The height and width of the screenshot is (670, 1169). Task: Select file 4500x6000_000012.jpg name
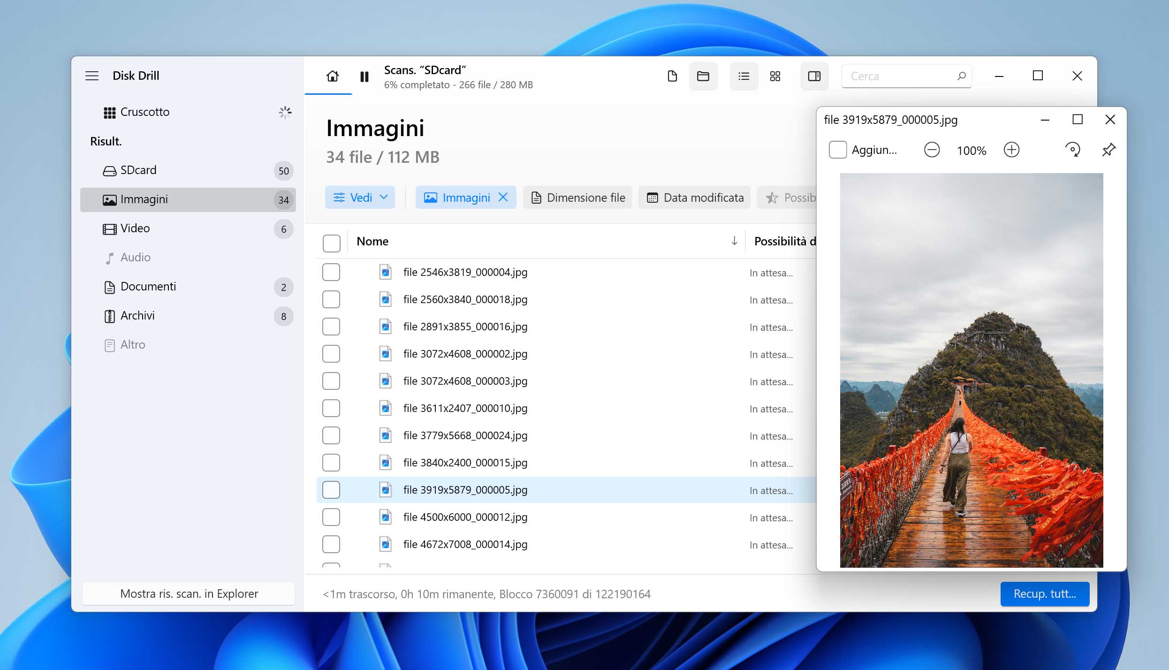pyautogui.click(x=465, y=517)
